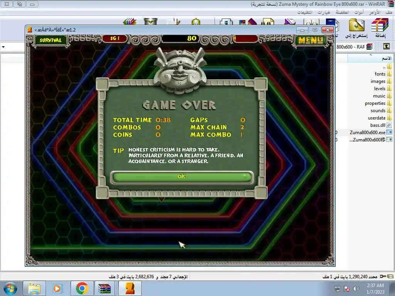Open the File (ملف) menu

coord(389,12)
